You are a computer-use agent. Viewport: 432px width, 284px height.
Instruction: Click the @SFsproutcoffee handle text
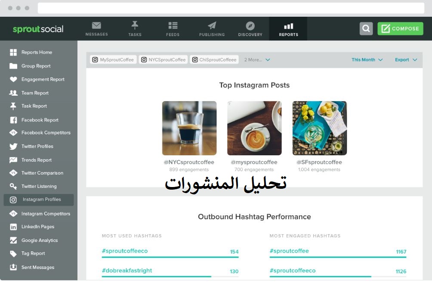(319, 162)
